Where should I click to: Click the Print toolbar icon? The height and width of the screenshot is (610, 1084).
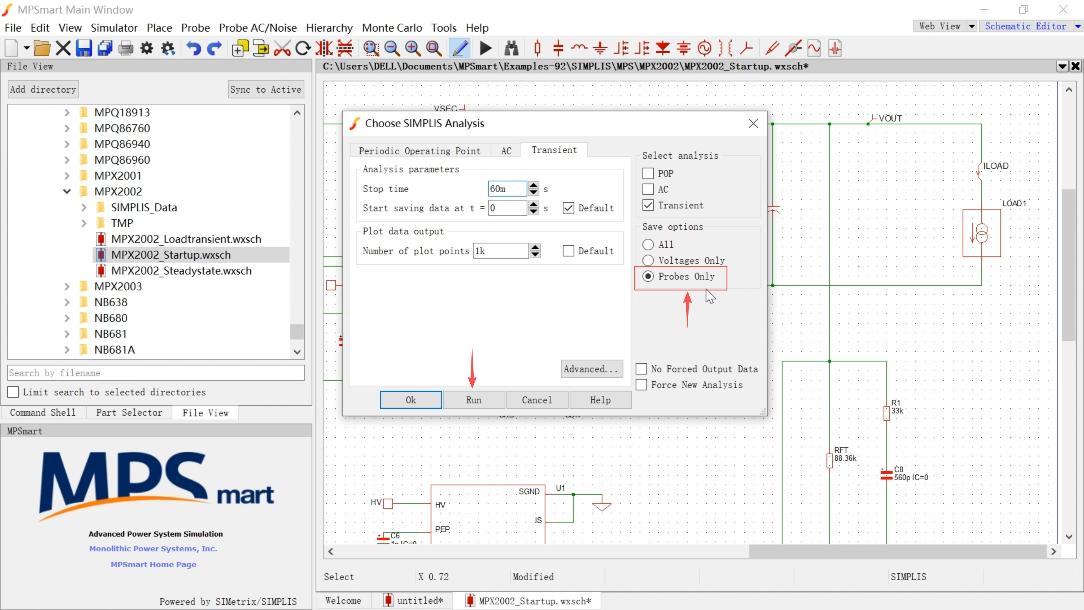125,48
